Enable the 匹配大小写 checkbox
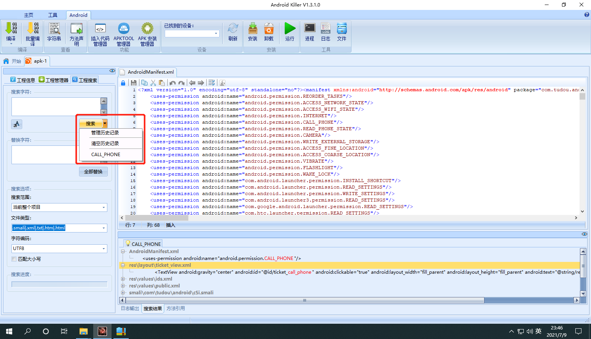This screenshot has height=339, width=591. coord(14,259)
